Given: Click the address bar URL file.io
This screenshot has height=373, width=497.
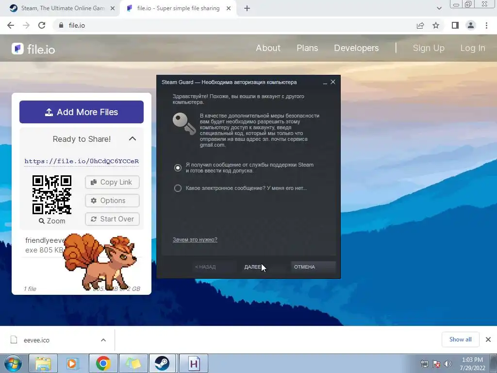Looking at the screenshot, I should point(77,25).
